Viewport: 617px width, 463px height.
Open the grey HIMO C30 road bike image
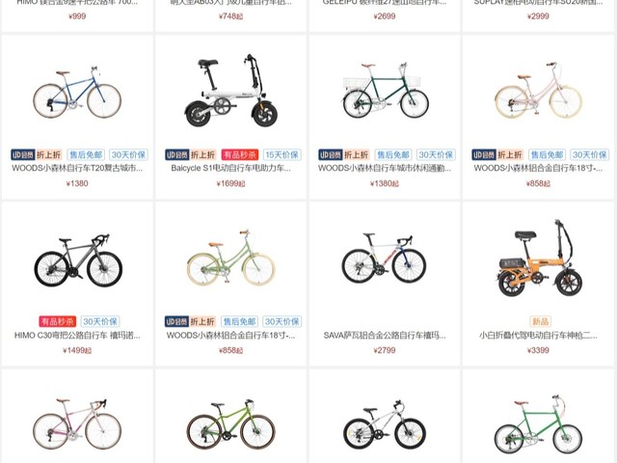(78, 259)
